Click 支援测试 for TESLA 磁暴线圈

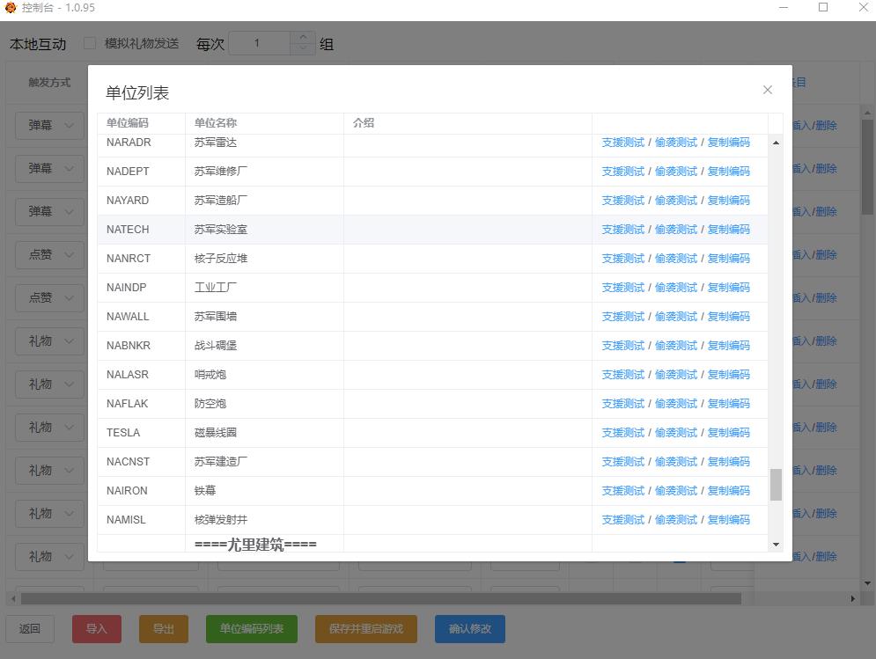point(622,433)
